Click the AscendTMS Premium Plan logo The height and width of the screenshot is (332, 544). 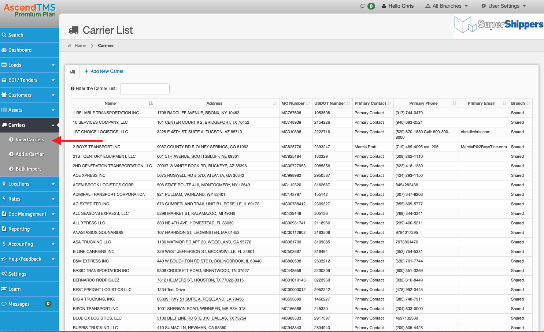pos(30,10)
